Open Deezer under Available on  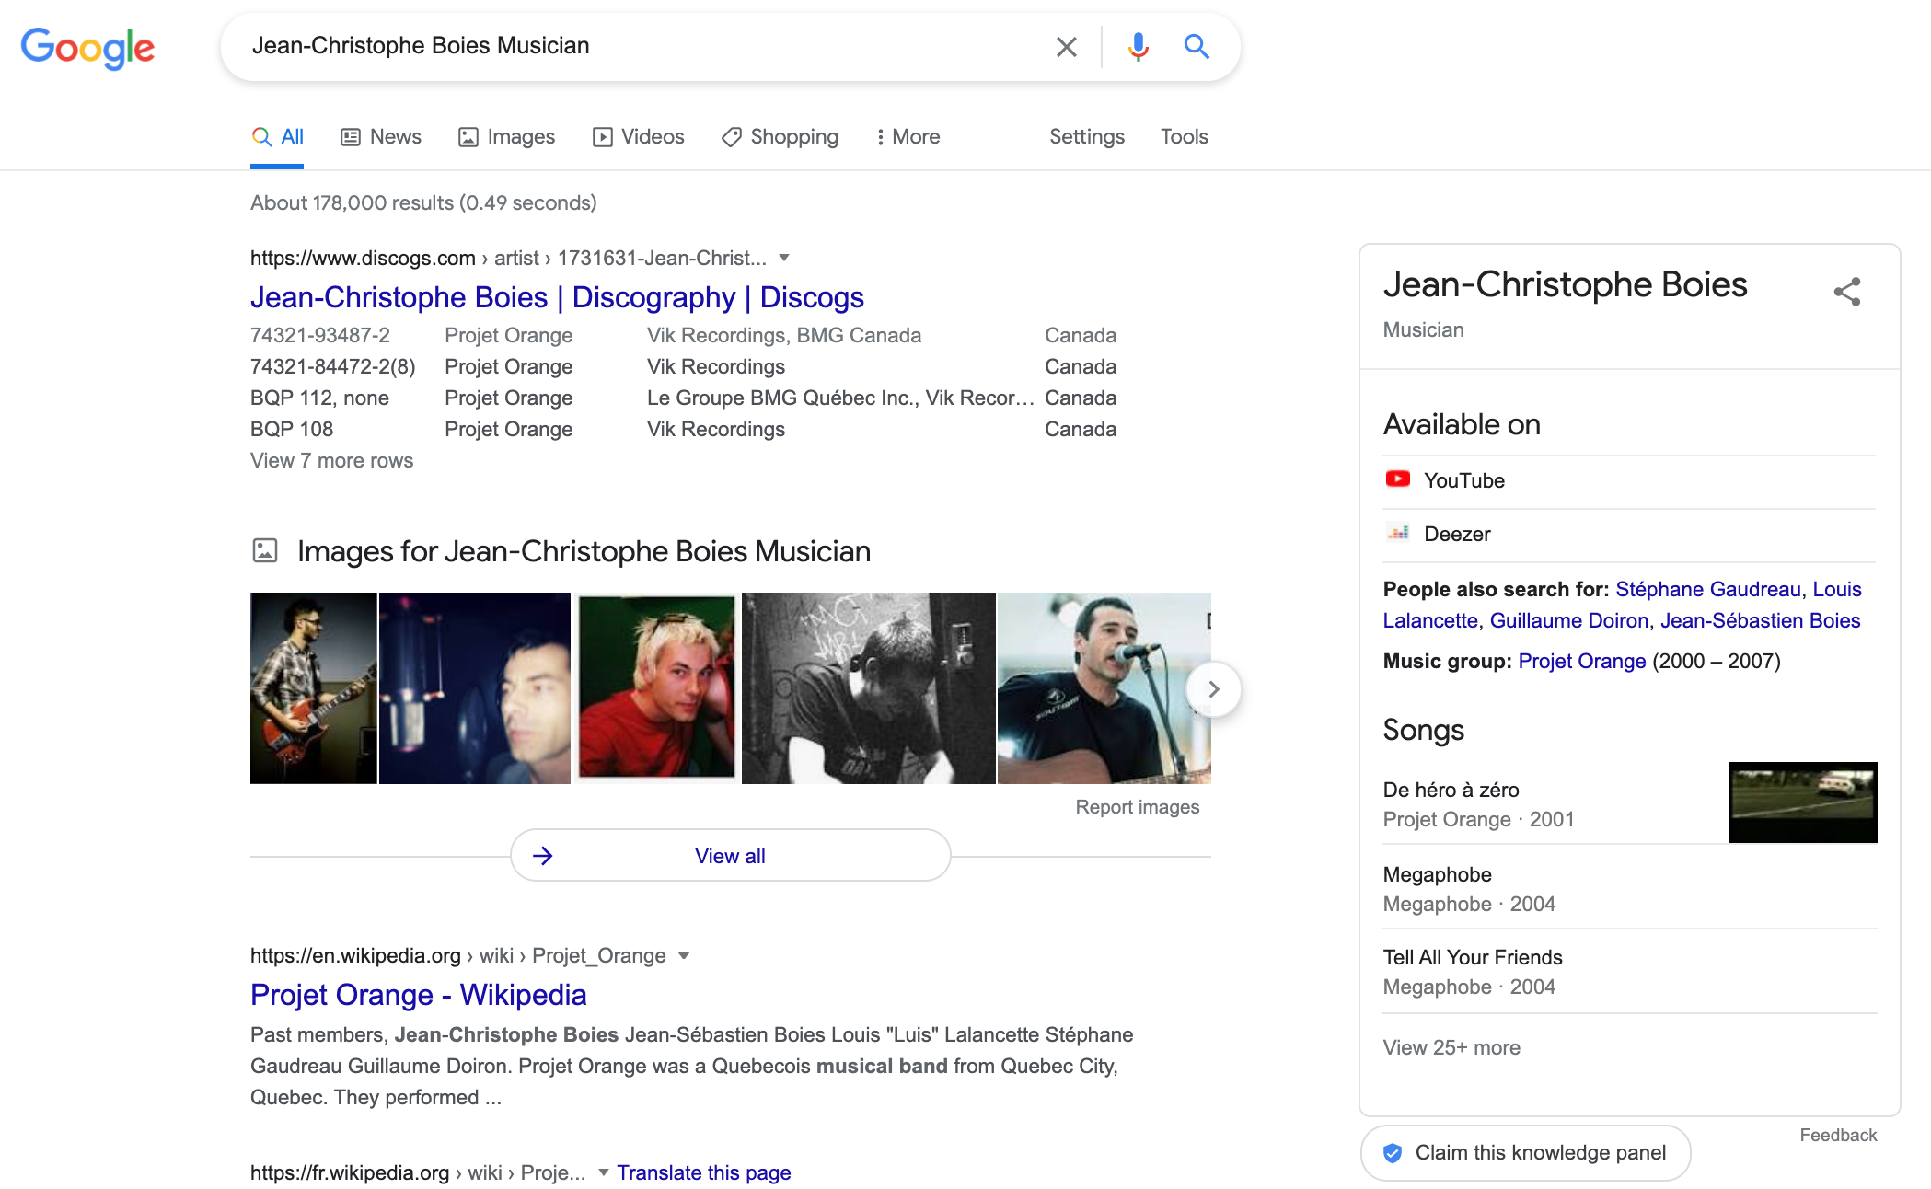coord(1457,534)
